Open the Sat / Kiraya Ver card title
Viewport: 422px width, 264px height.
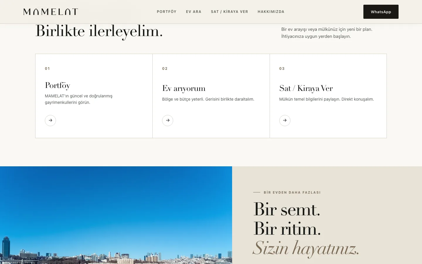click(x=306, y=88)
